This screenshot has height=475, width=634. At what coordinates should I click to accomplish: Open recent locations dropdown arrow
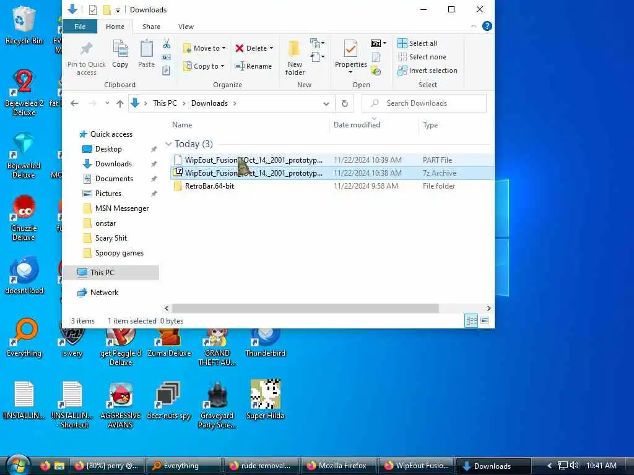pyautogui.click(x=107, y=103)
